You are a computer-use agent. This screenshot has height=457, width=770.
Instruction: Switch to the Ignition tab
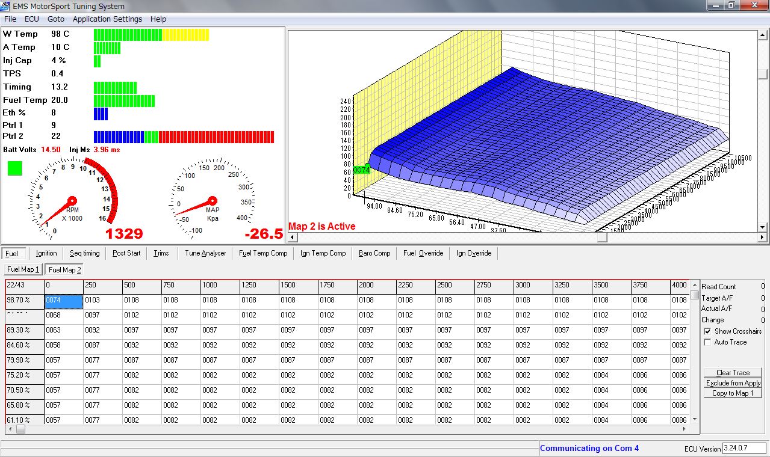(x=46, y=253)
